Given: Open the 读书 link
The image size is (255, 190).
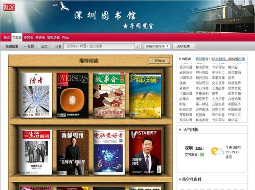Looking at the screenshot, I should coord(231,78).
